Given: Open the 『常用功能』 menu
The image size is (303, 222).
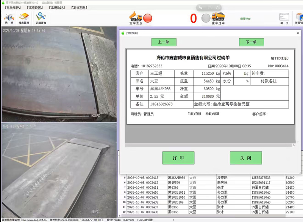Looking at the screenshot, I should click(56, 8).
